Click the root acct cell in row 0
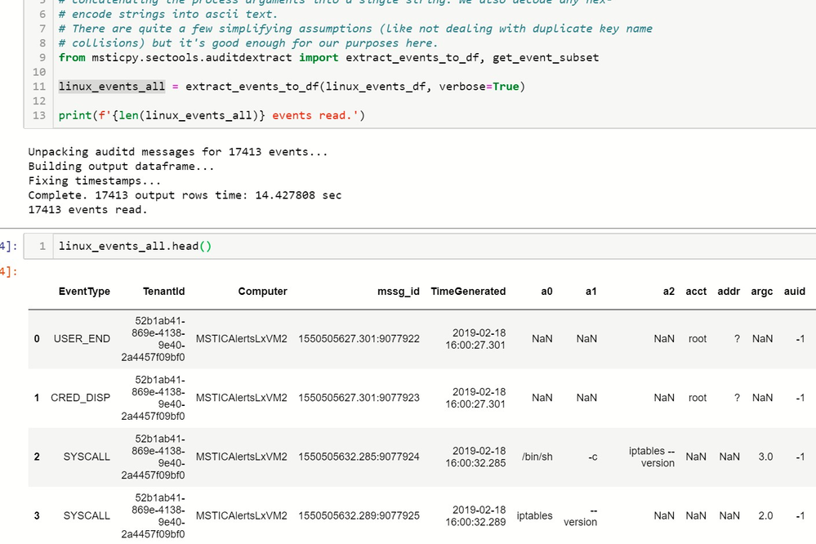816x544 pixels. (698, 339)
